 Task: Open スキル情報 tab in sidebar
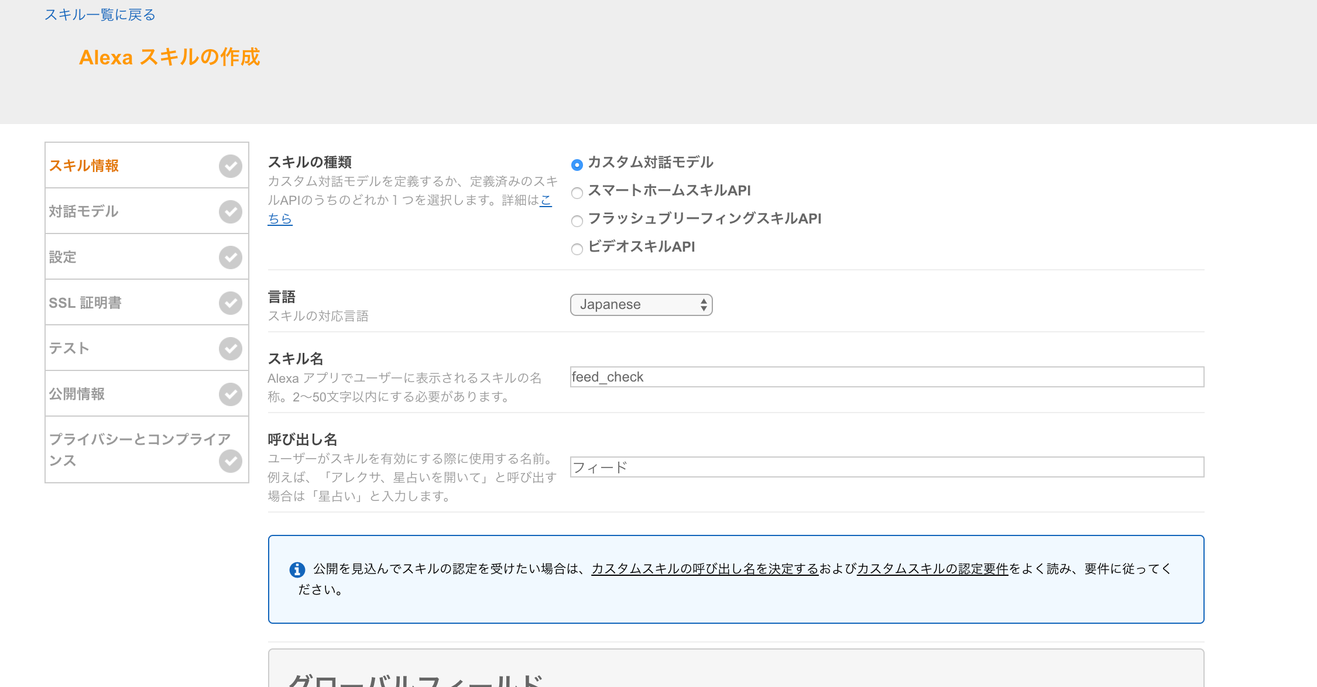(147, 166)
